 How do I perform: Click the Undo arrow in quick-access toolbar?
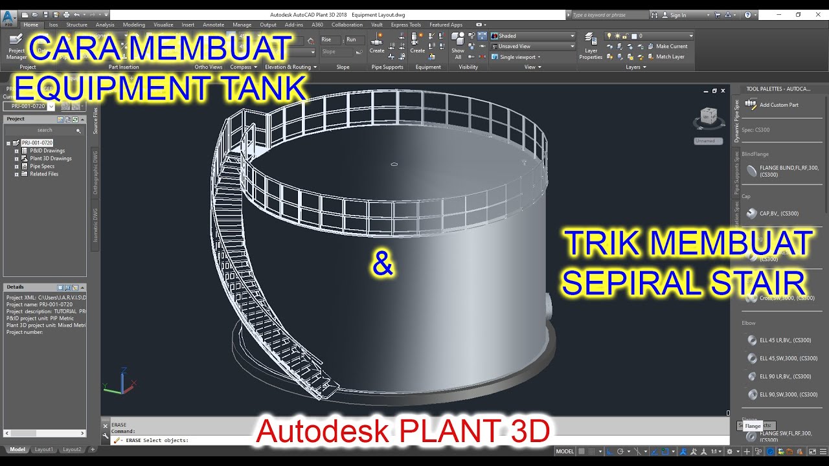point(76,14)
